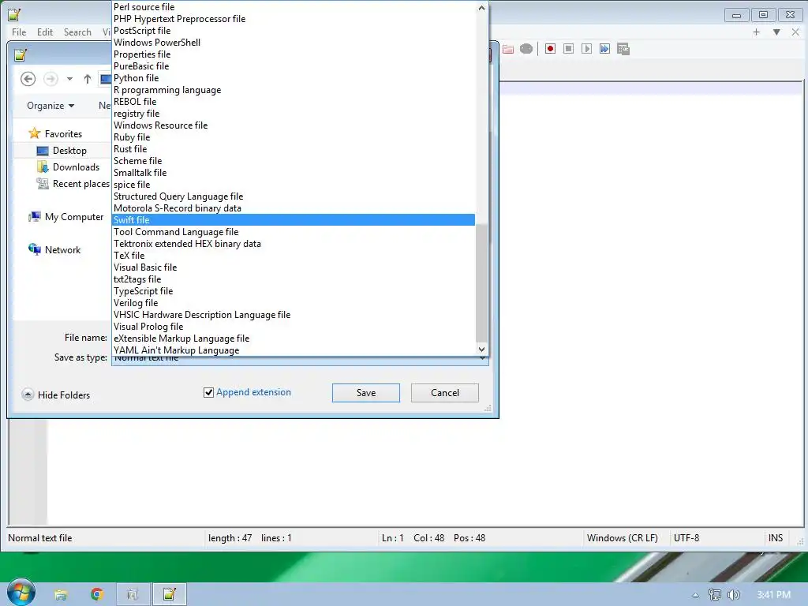Click the forward navigation arrow in dialog

coord(50,79)
